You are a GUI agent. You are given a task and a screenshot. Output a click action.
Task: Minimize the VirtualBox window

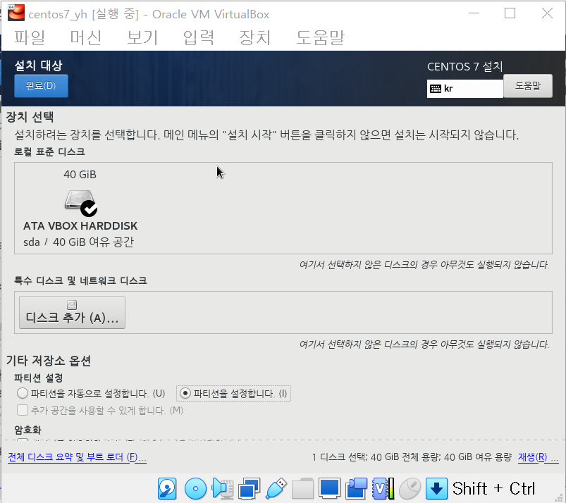[474, 13]
